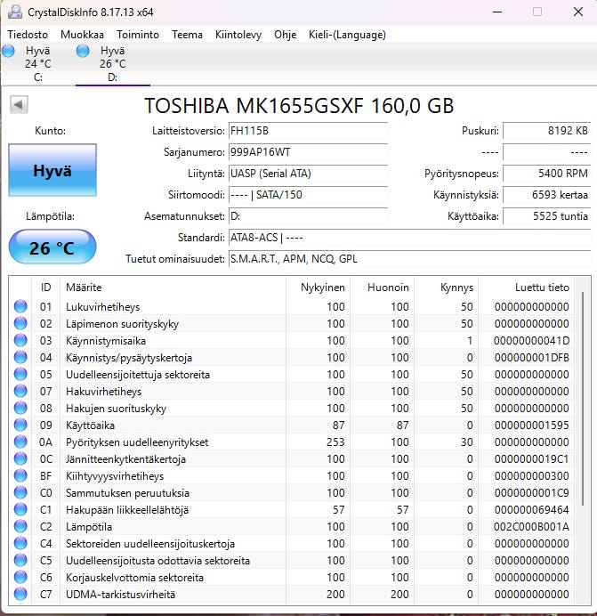Click status orb for Käyttöaika row
597x616 pixels.
tap(20, 426)
